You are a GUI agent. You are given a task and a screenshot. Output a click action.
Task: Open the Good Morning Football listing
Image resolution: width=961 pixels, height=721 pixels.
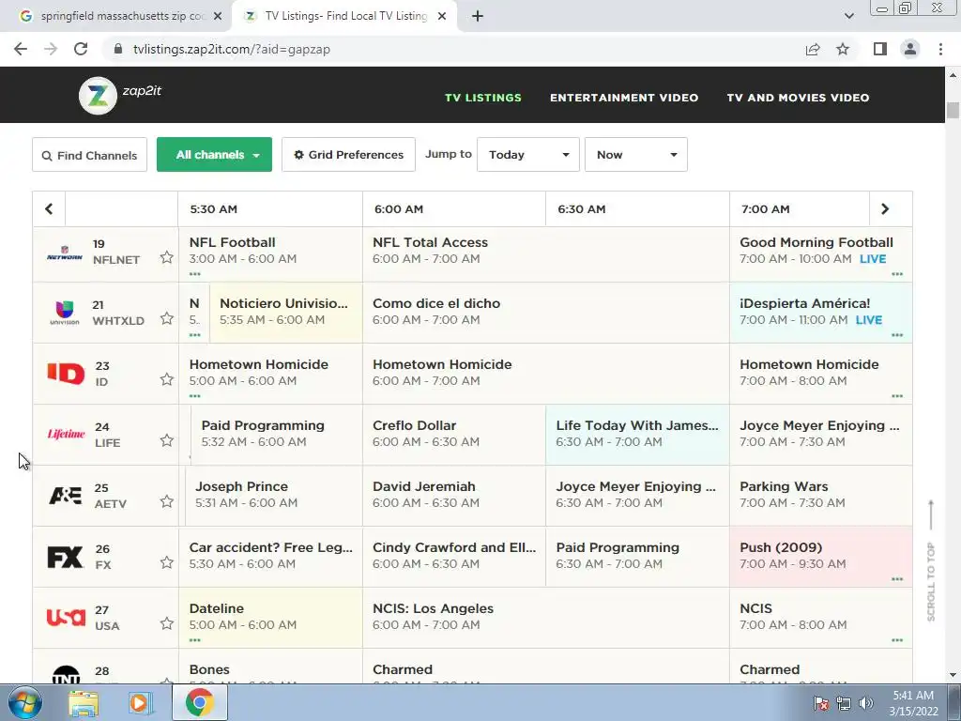[820, 253]
